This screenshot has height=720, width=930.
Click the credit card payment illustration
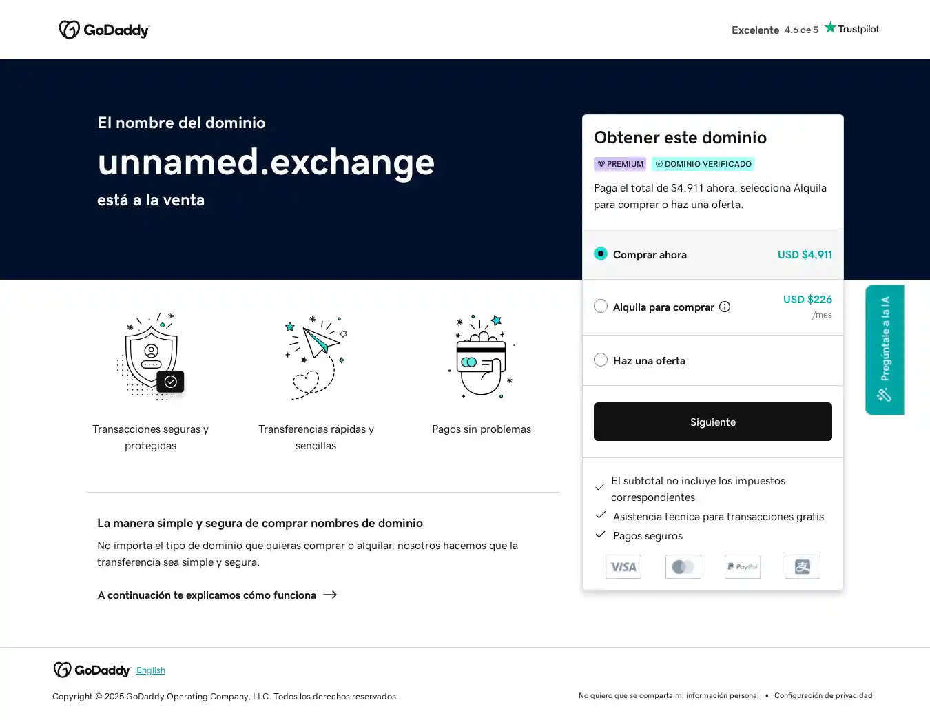482,357
